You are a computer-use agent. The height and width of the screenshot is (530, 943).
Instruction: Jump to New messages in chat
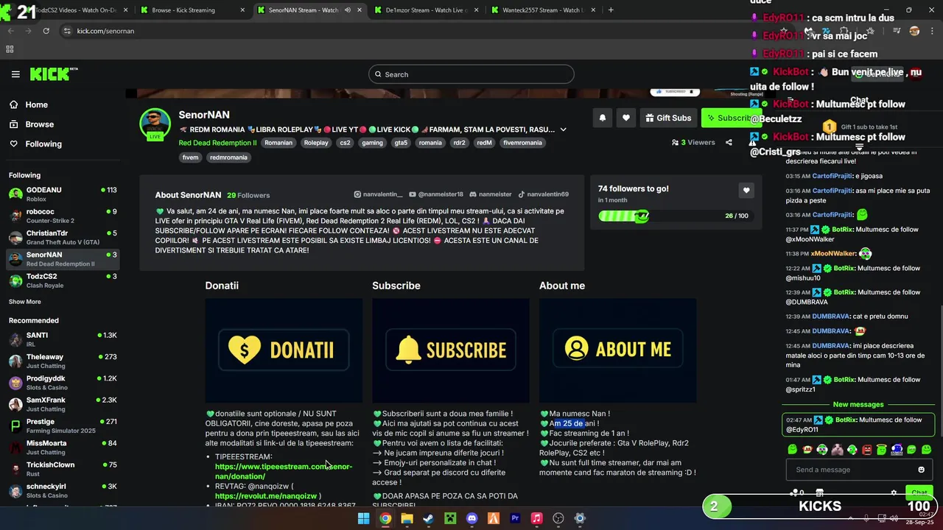(858, 404)
